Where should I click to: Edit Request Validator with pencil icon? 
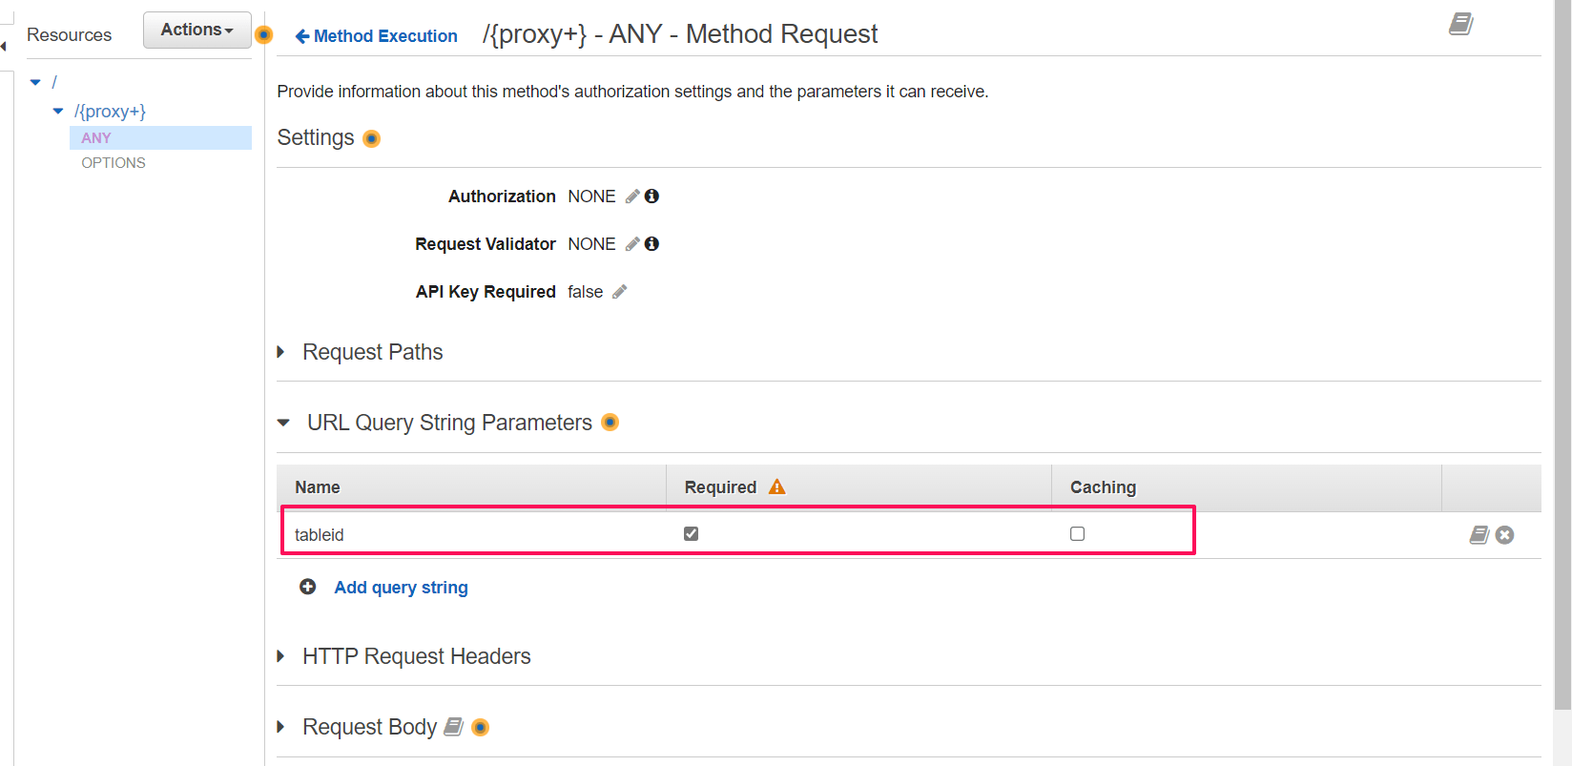click(x=632, y=244)
